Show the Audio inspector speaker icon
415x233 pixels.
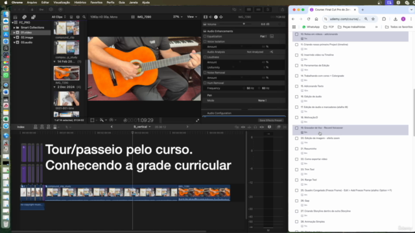click(x=211, y=17)
